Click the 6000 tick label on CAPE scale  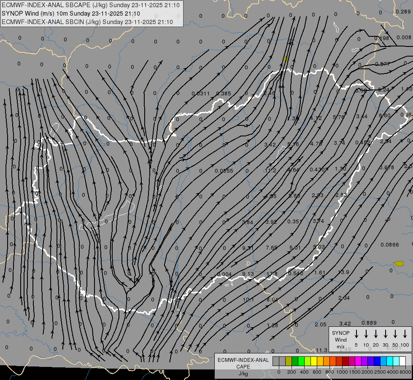(405, 372)
